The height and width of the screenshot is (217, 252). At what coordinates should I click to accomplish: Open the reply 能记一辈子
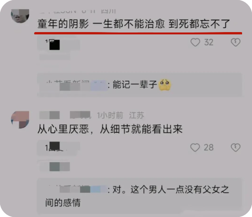pos(140,85)
